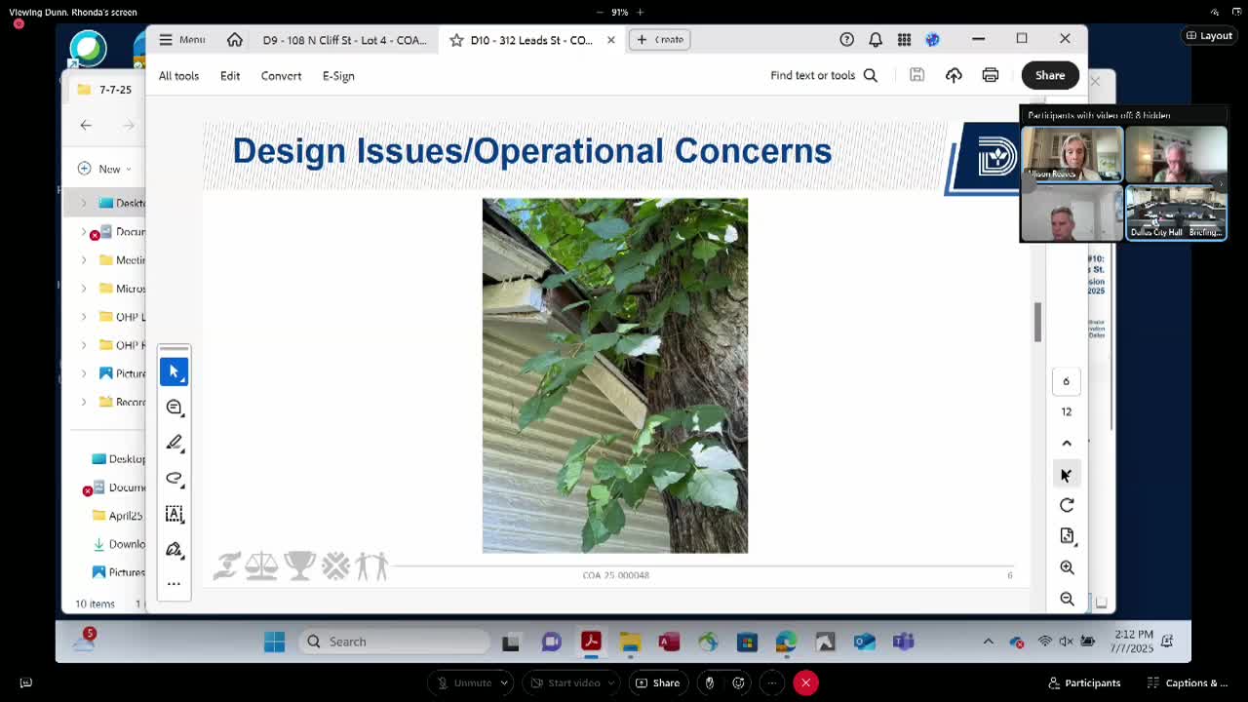Screen dimensions: 1248x702
Task: Click the Windows Start button
Action: 274,642
